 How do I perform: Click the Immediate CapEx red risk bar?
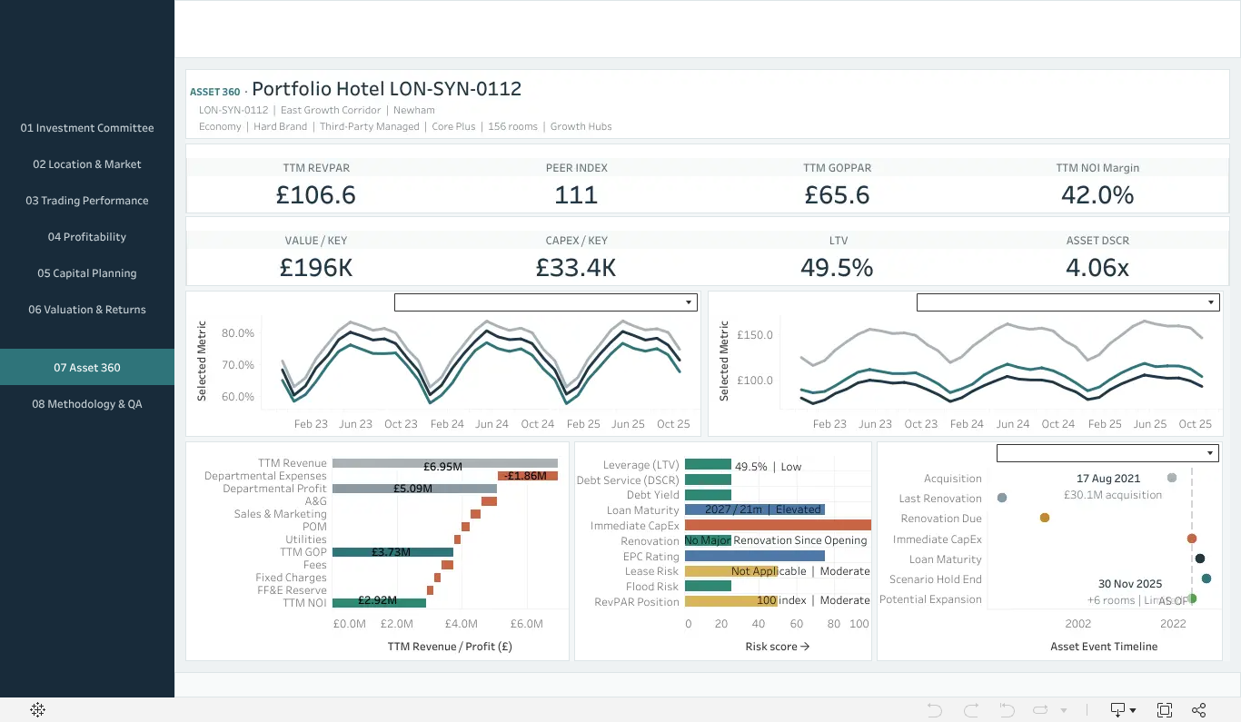click(778, 526)
